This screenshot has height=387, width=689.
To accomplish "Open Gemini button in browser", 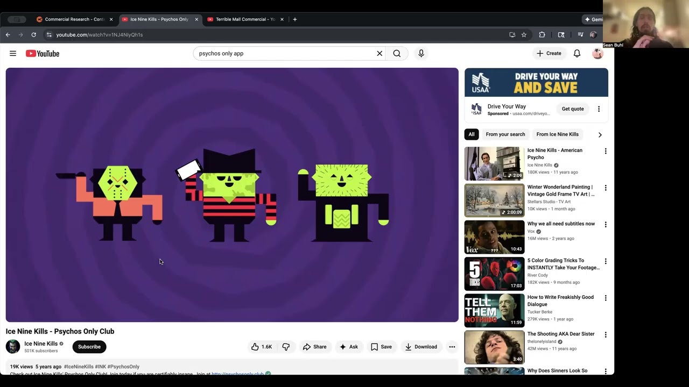I will (594, 19).
